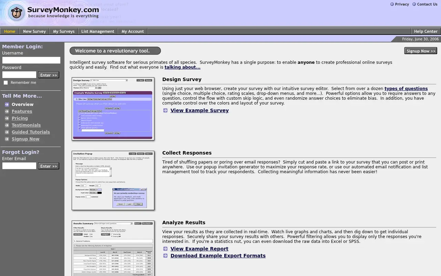Click the Design Survey screenshot thumbnail
Image resolution: width=441 pixels, height=276 pixels.
tap(113, 109)
